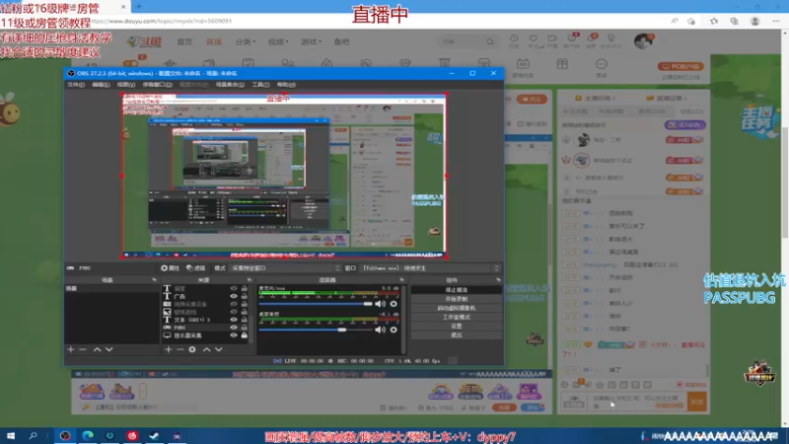Image resolution: width=789 pixels, height=444 pixels.
Task: Expand Douyu 游戏 dropdown in browser
Action: tap(311, 41)
